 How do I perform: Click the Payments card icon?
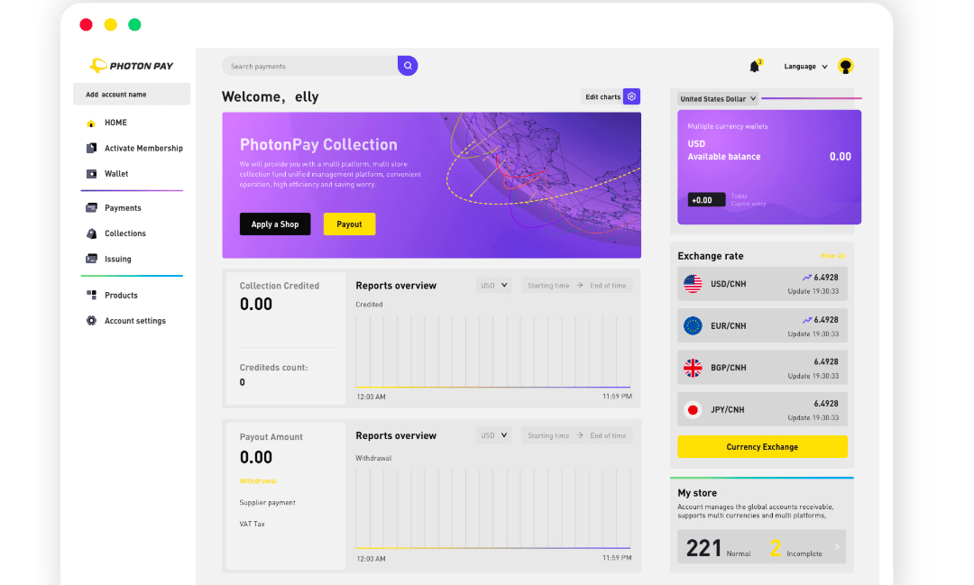(91, 207)
